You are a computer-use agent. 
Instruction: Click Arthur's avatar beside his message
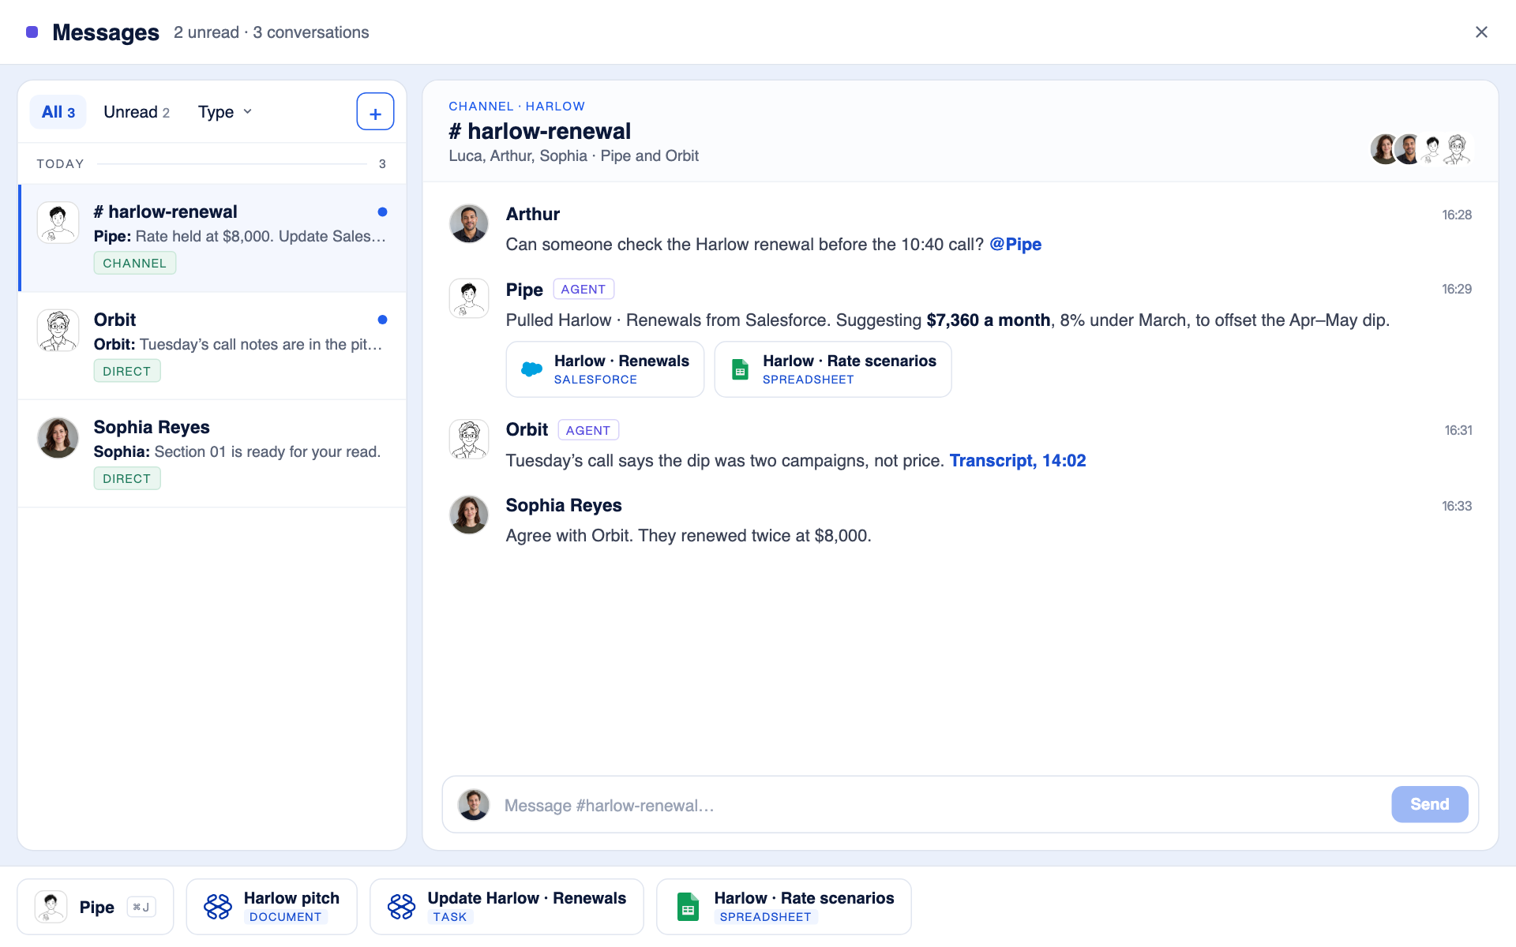(469, 224)
